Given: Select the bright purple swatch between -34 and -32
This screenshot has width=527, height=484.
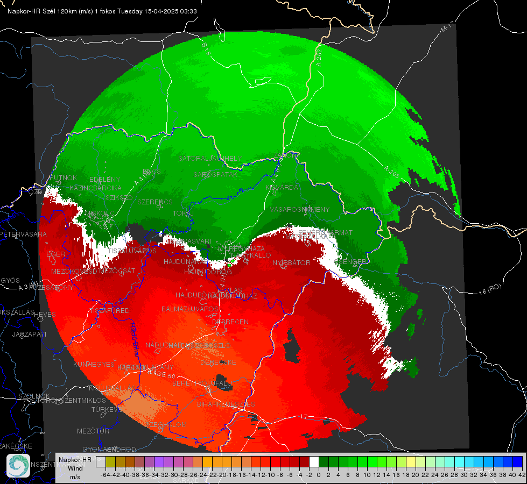Looking at the screenshot, I should pyautogui.click(x=159, y=462).
